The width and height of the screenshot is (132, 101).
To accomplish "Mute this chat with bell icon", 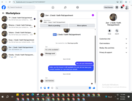I will 110,31.
